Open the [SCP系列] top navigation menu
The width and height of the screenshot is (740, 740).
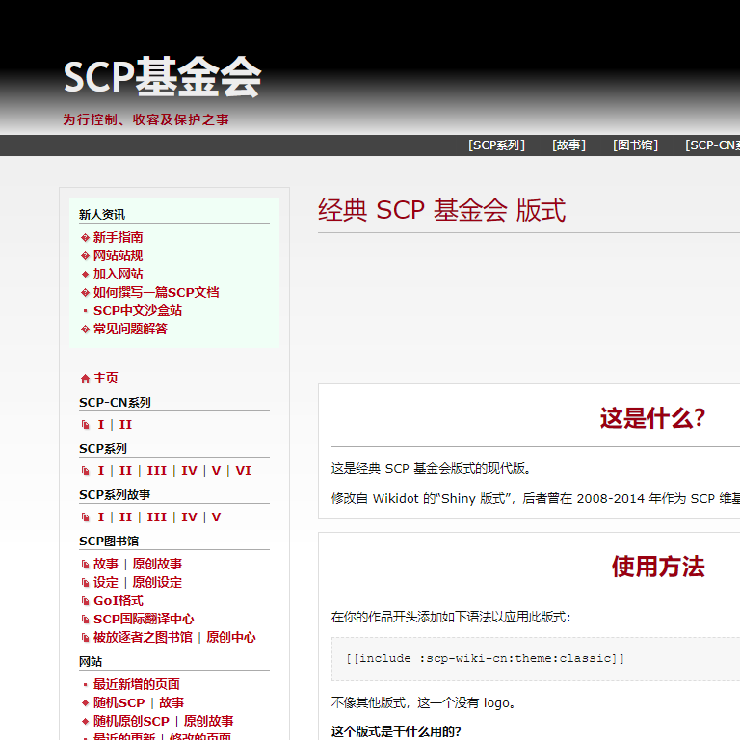tap(496, 145)
